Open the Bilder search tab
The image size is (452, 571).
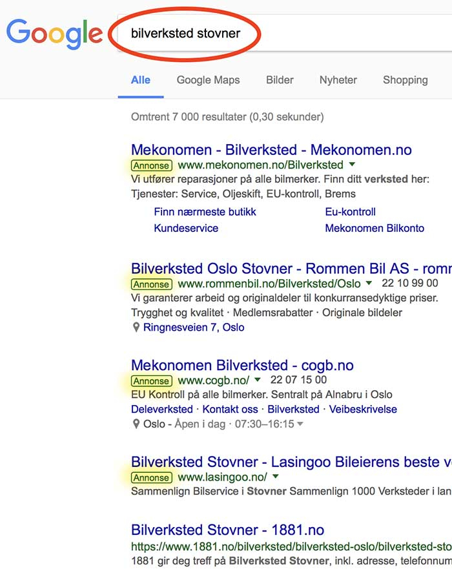pos(280,80)
